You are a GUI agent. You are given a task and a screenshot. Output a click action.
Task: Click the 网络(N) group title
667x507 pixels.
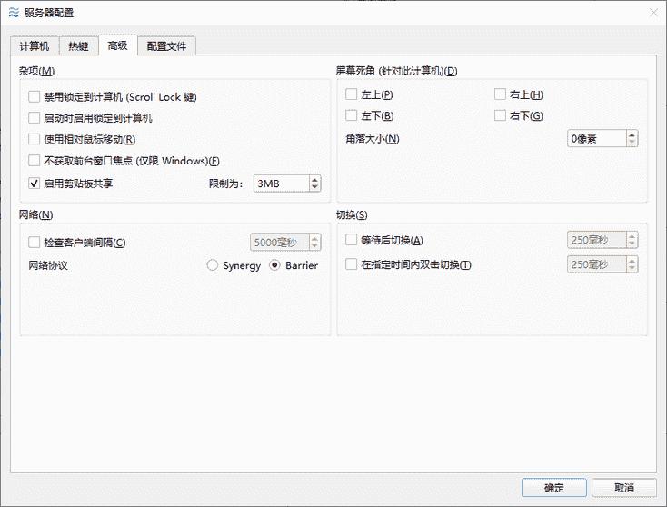pyautogui.click(x=35, y=214)
